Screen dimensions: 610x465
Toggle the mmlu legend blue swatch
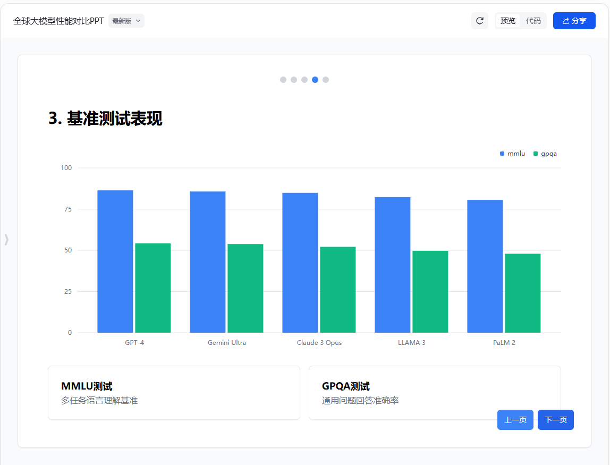tap(502, 154)
